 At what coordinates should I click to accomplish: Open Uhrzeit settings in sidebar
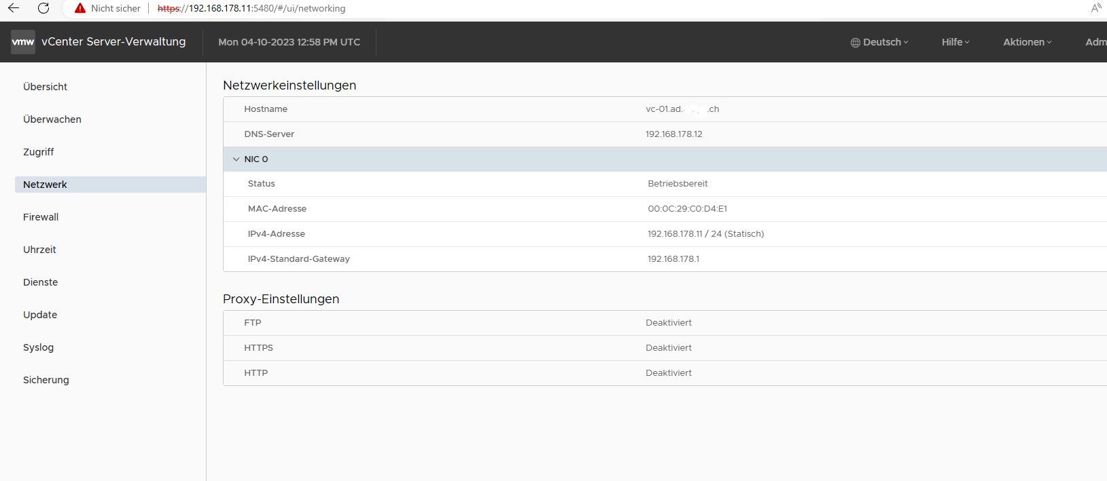pyautogui.click(x=39, y=250)
